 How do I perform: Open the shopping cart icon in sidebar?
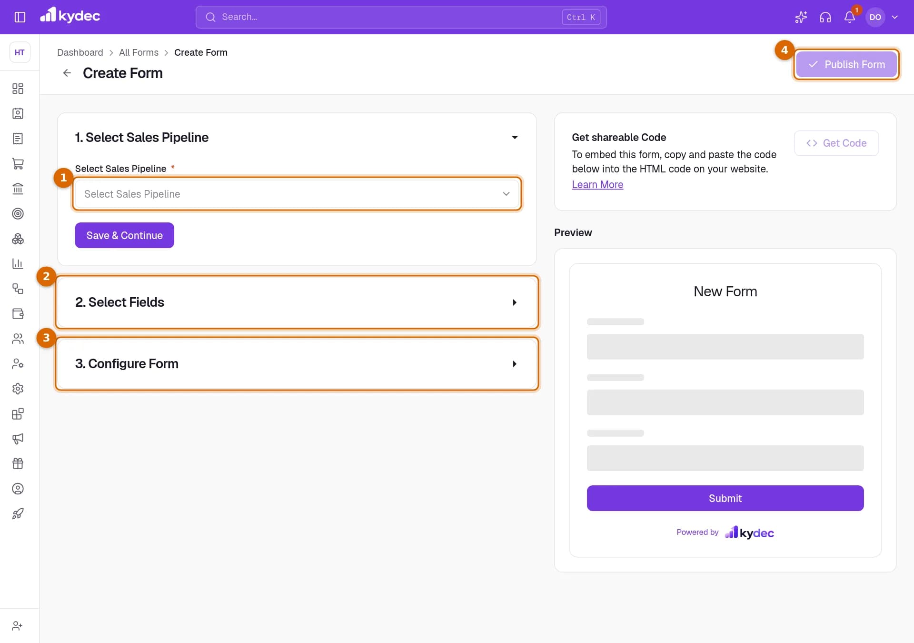[18, 163]
